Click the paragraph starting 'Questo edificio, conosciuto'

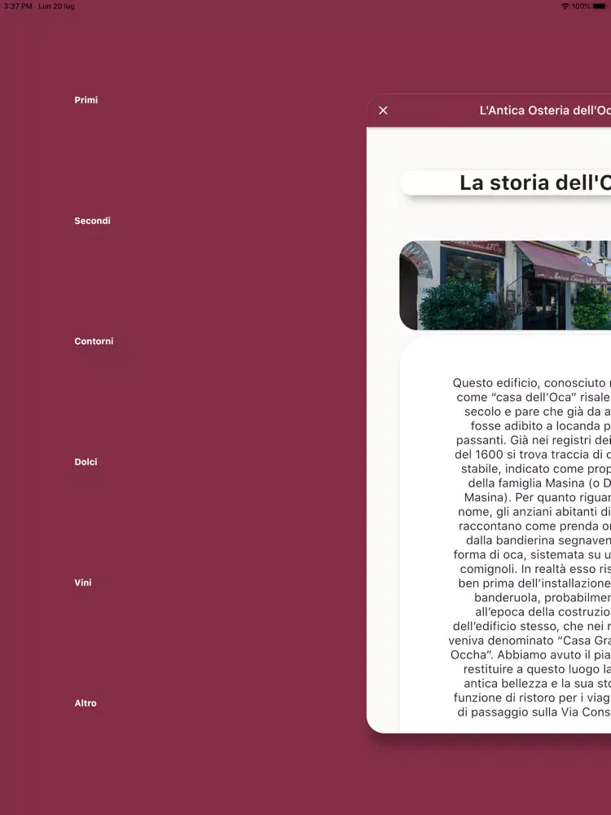pos(531,547)
